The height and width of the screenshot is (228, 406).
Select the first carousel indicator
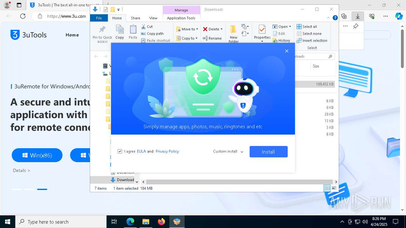17,189
